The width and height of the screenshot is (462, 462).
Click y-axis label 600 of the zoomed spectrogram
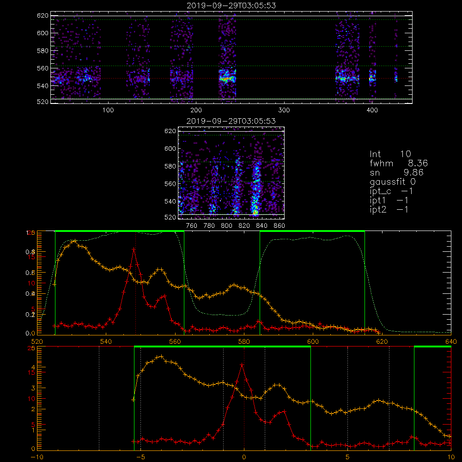[x=170, y=148]
